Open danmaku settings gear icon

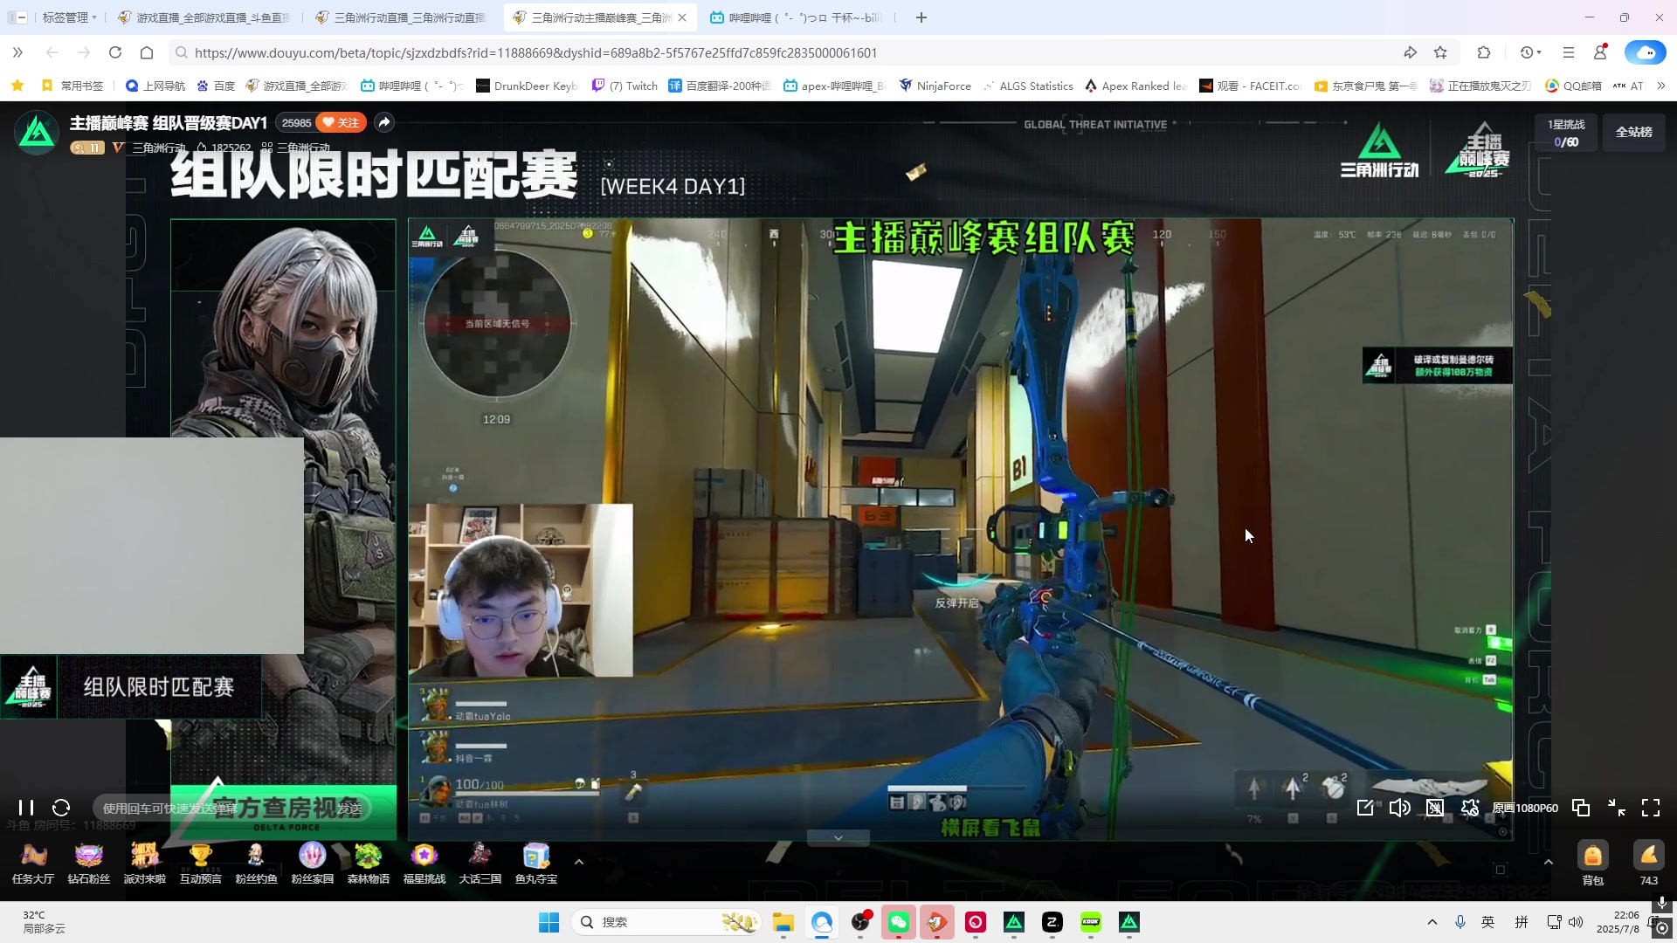click(x=1470, y=808)
